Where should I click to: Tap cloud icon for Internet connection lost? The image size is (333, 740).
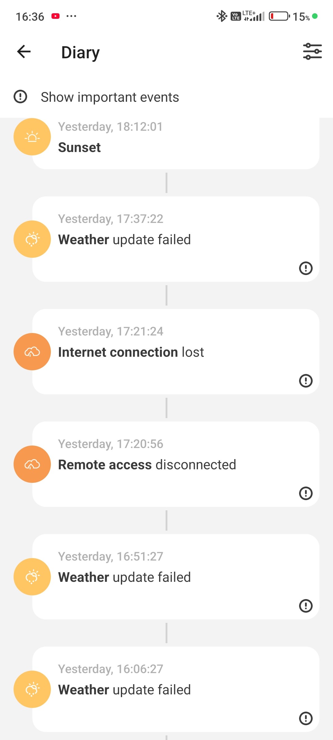click(x=32, y=352)
